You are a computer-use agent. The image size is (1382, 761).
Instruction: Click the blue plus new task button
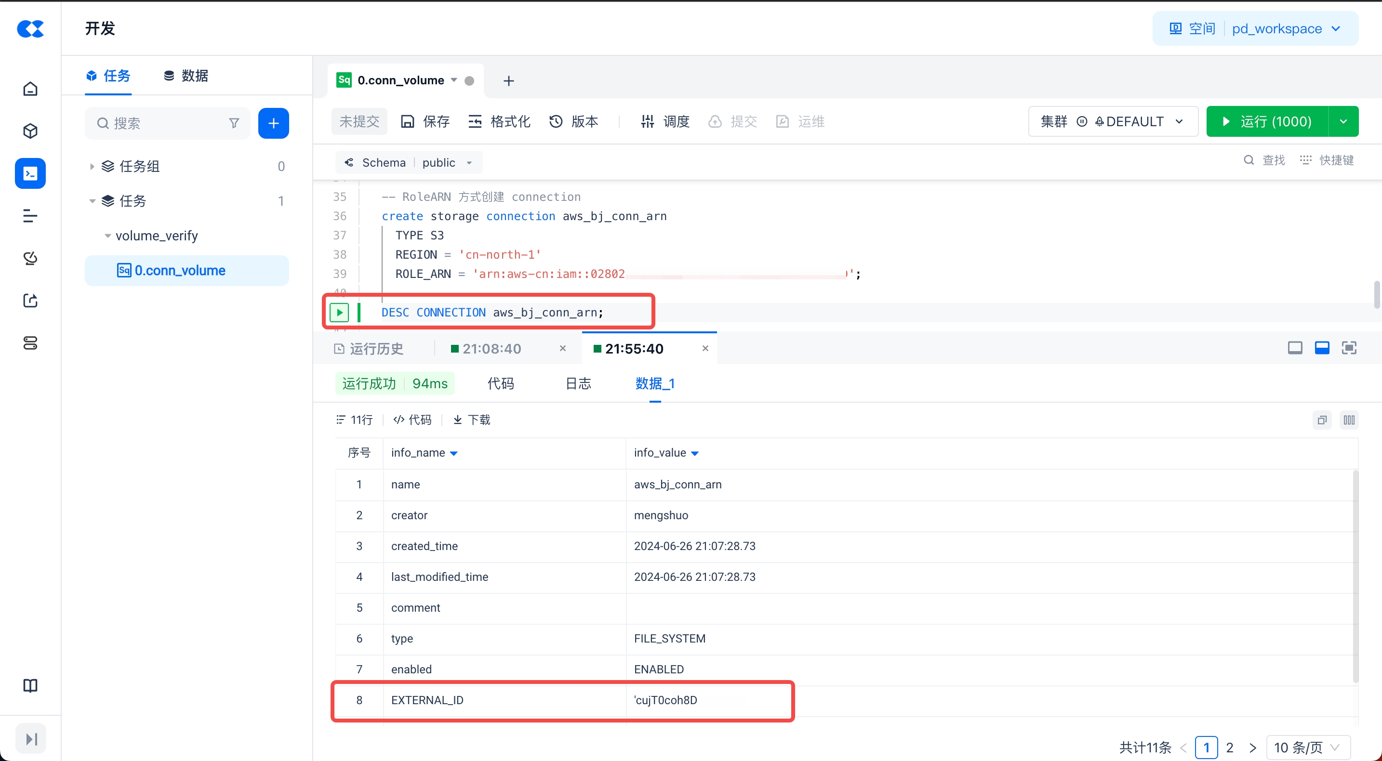click(x=273, y=123)
